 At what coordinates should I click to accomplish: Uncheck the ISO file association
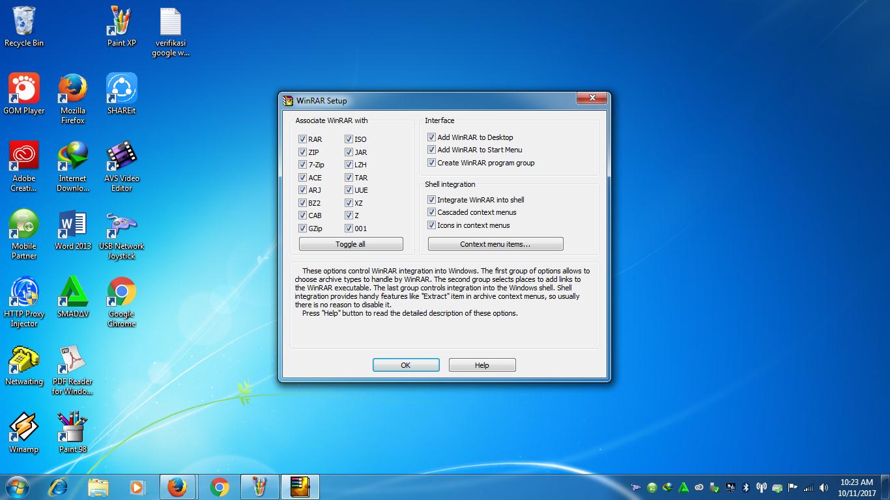coord(349,139)
